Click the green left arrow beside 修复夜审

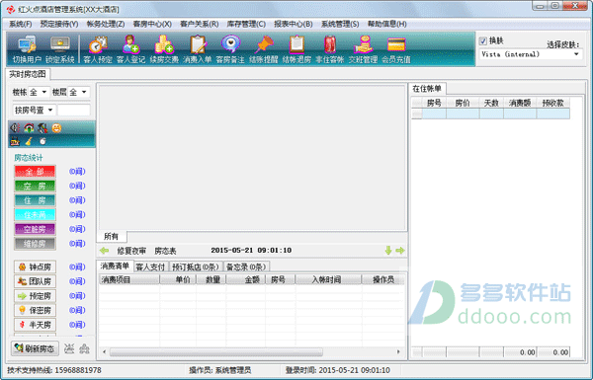(x=104, y=251)
